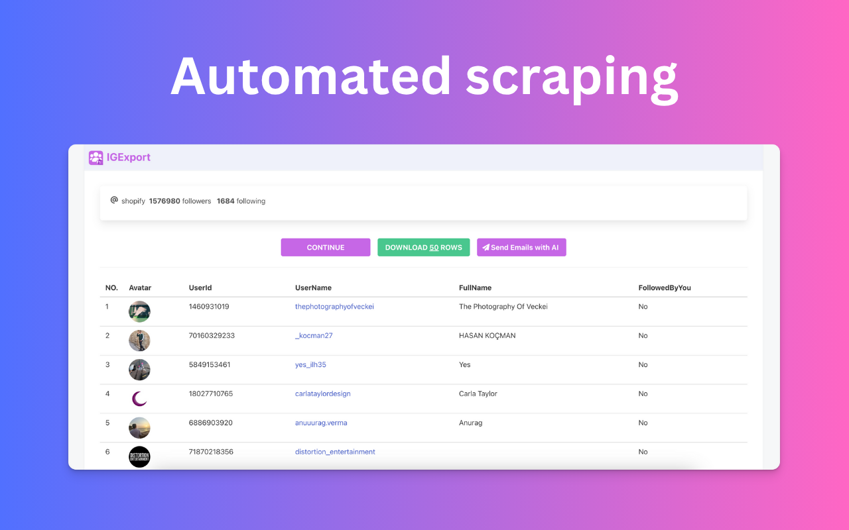Click distortion_entertainment's black circular avatar
The image size is (849, 530).
coord(139,456)
